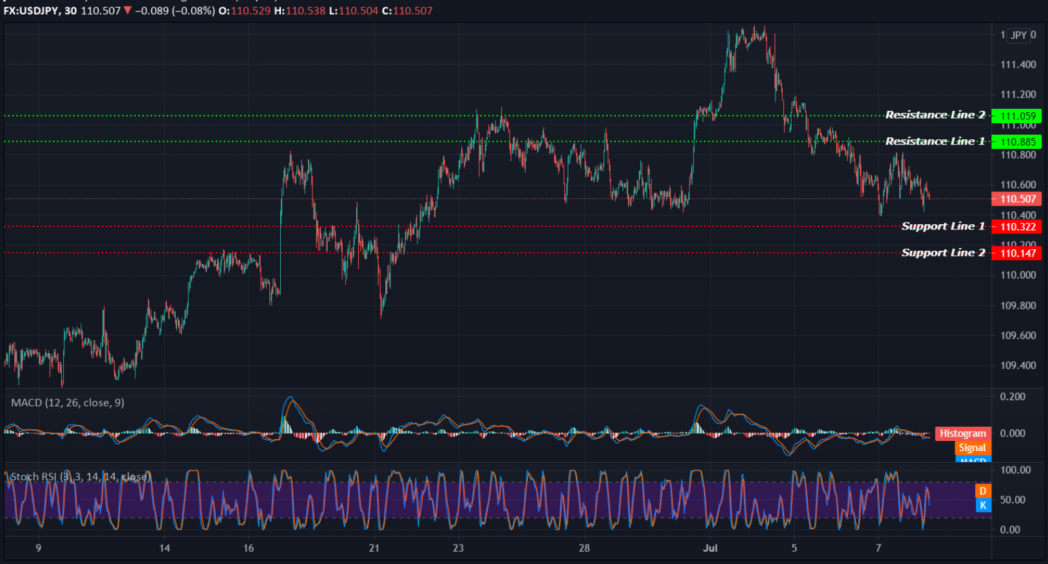Click the 100.00 value on Stoch RSI axis

[1015, 470]
